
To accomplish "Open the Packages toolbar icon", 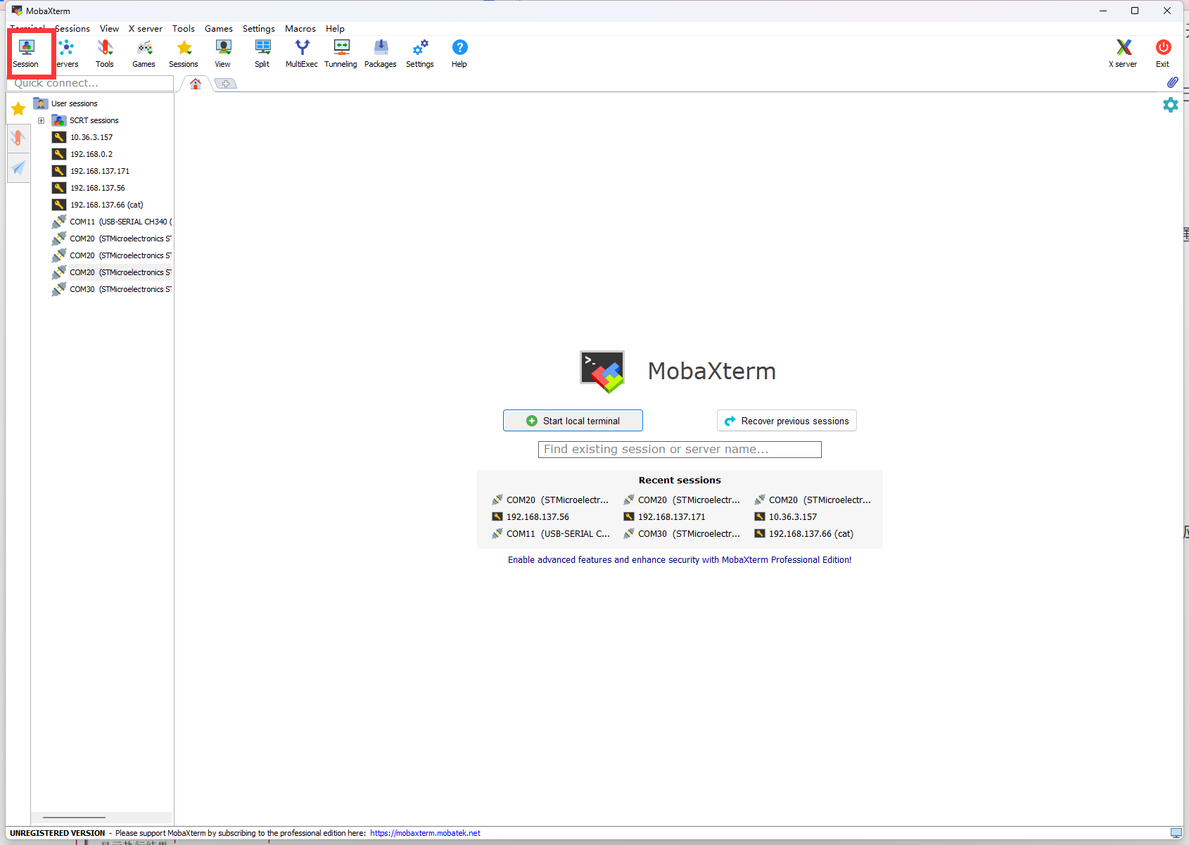I will tap(381, 53).
